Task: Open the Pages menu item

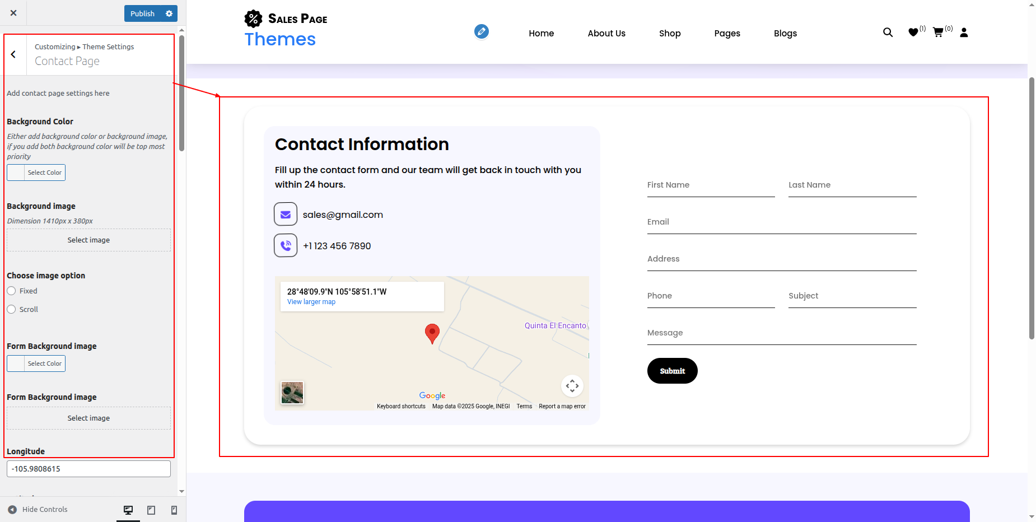Action: click(727, 34)
